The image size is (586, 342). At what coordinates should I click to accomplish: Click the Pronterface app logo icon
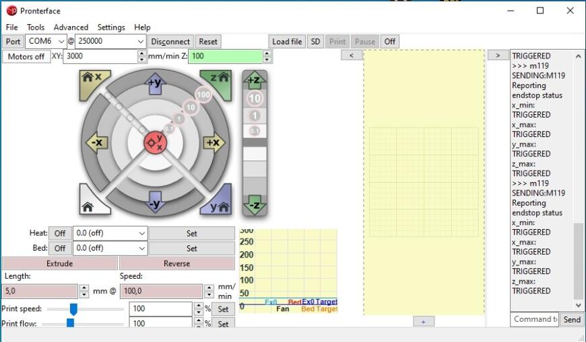(11, 11)
